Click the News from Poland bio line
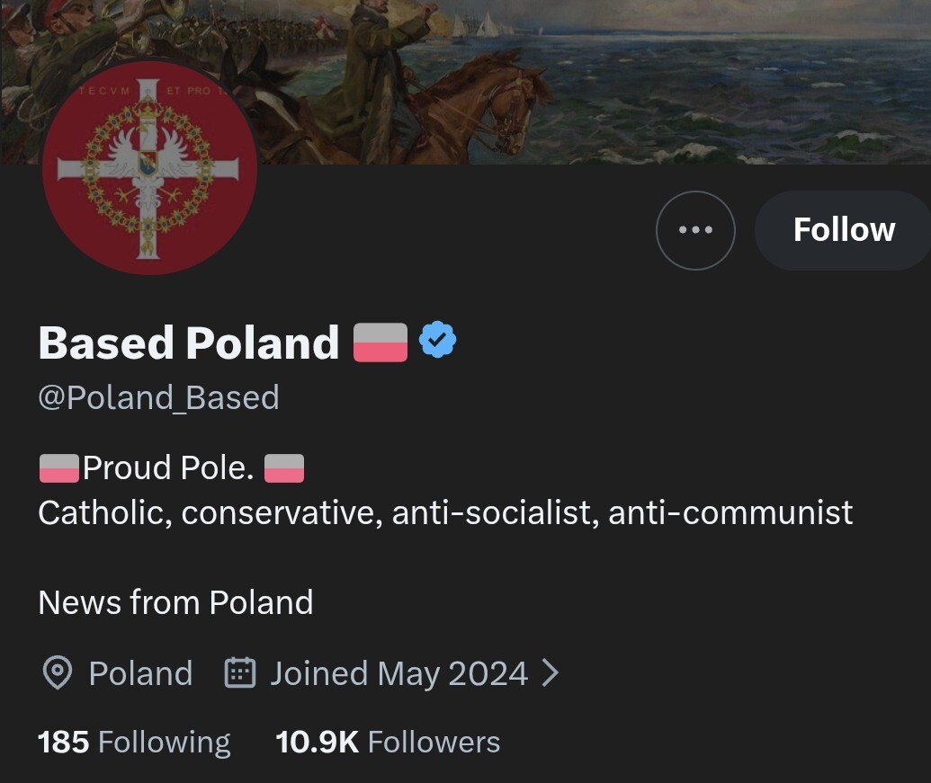 coord(175,601)
